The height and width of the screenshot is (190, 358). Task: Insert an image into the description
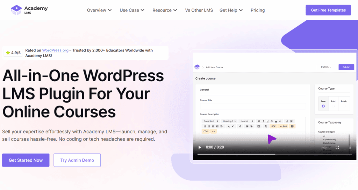[x=247, y=126]
